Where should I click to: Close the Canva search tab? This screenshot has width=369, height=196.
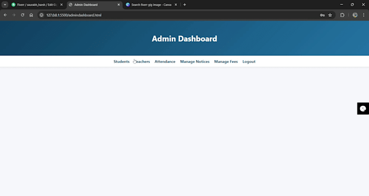click(x=176, y=5)
